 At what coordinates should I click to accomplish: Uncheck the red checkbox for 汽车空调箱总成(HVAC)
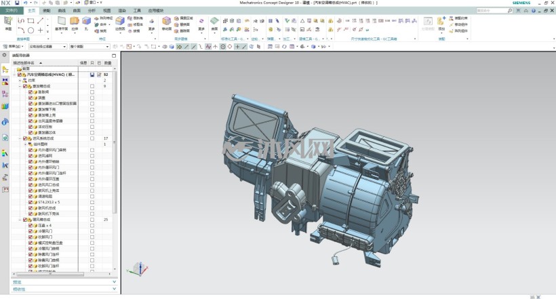[20, 75]
